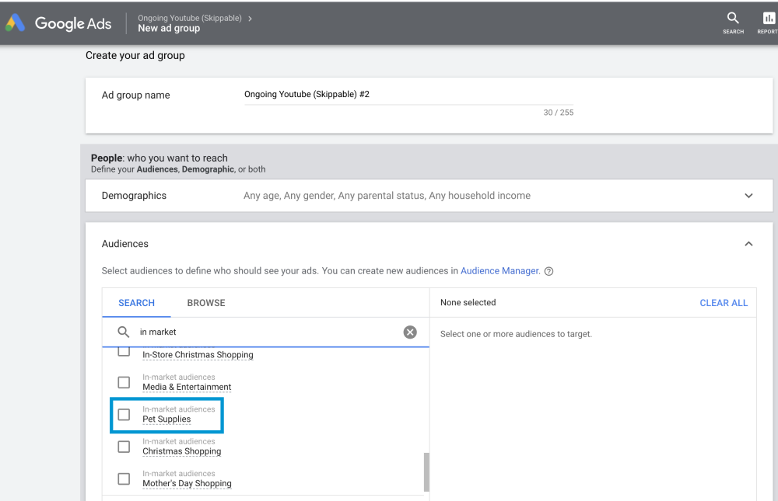Collapse the Audiences section
Viewport: 778px width, 501px height.
pos(748,244)
